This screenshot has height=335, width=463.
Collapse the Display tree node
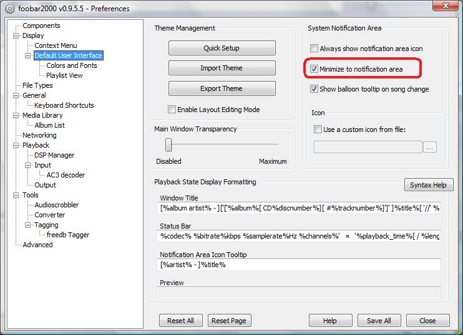(16, 35)
